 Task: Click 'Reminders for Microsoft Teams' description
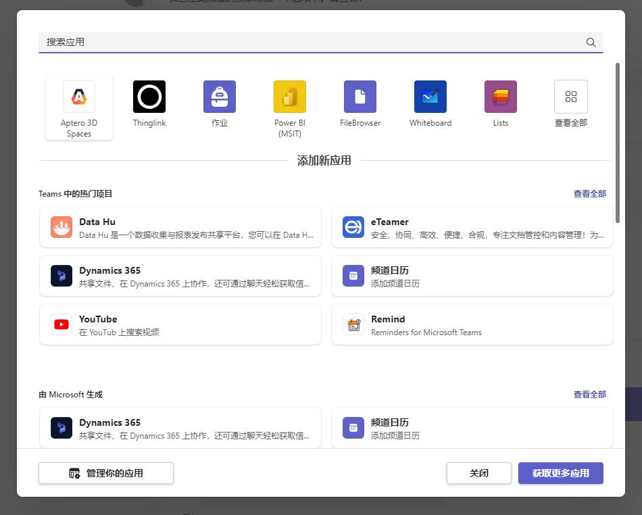pyautogui.click(x=426, y=333)
